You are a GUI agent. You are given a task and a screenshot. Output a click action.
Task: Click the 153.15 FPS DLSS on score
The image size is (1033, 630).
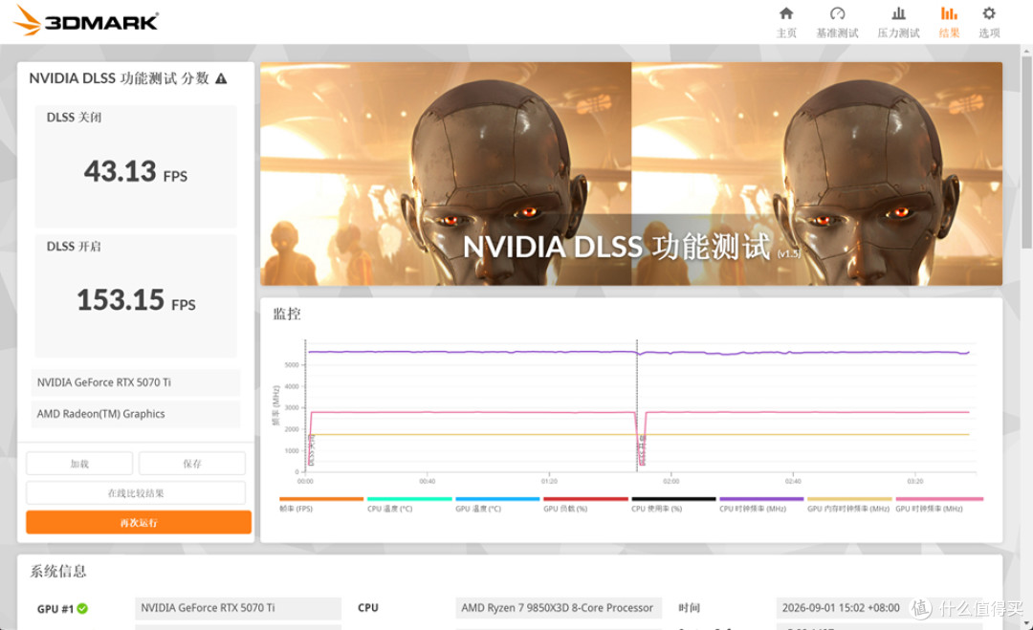(136, 300)
